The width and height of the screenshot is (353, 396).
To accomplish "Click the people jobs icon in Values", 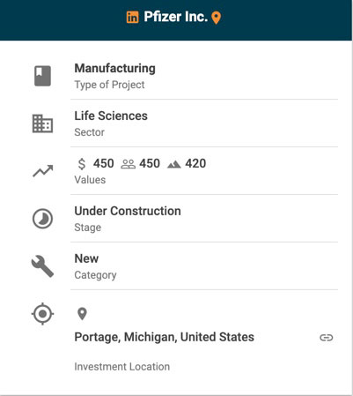I will (129, 164).
